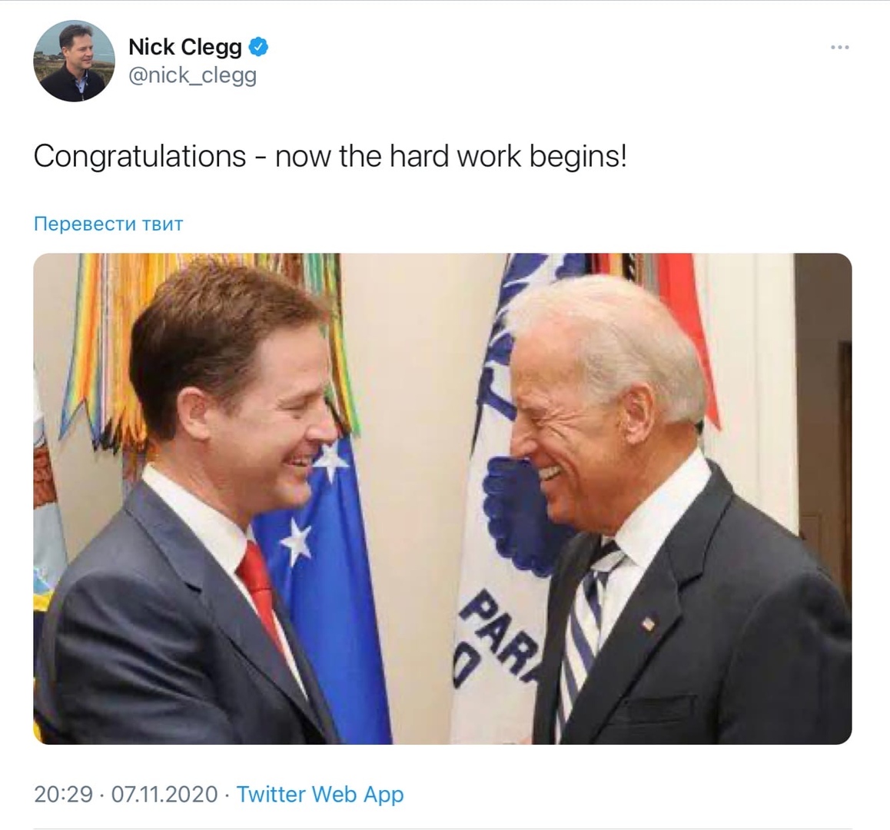
Task: Open Nick Clegg's round profile avatar
Action: (x=75, y=61)
